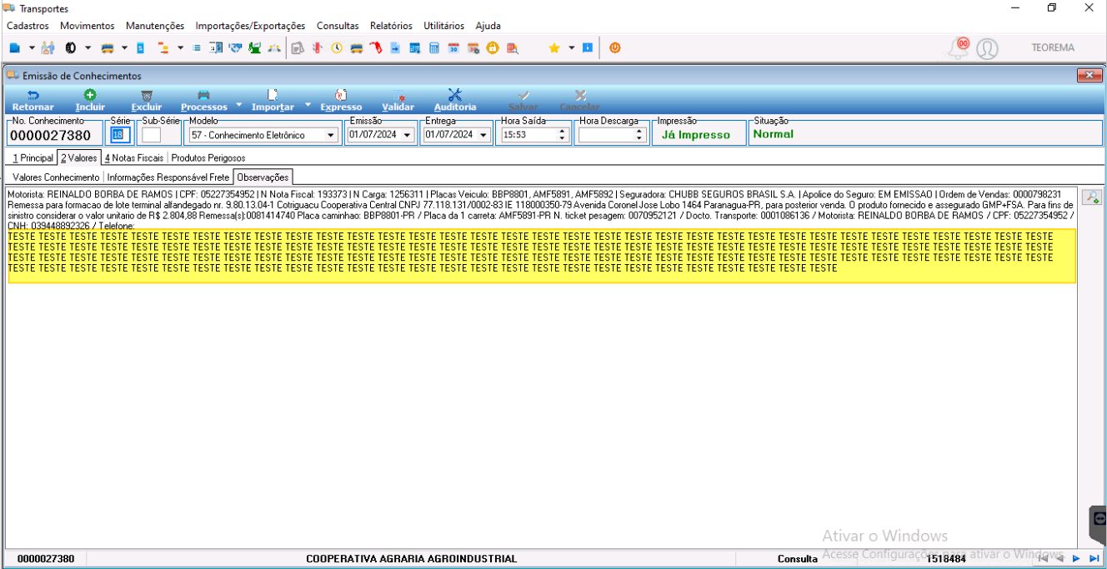Go to the next record with the navigation arrow
Image resolution: width=1107 pixels, height=569 pixels.
[1076, 558]
